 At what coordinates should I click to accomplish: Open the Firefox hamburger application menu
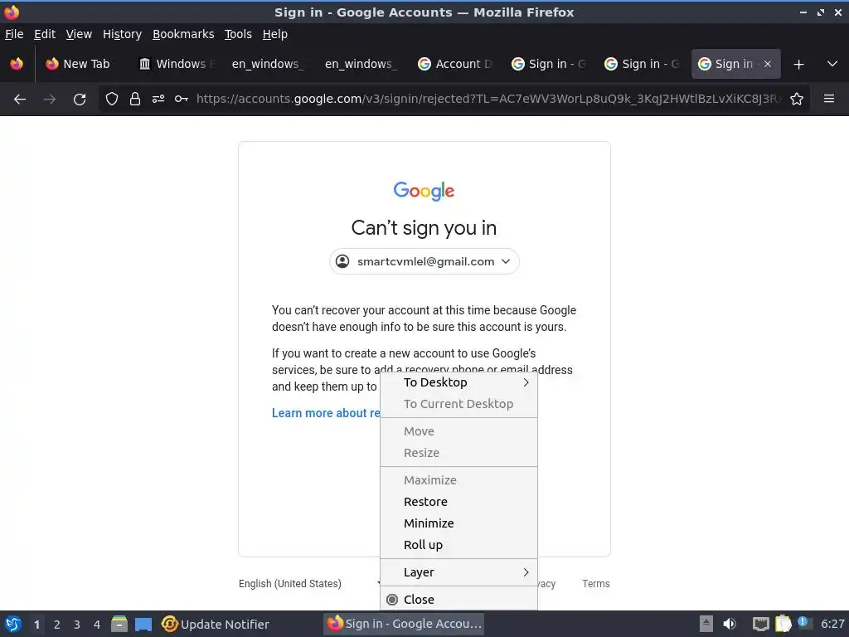[829, 99]
